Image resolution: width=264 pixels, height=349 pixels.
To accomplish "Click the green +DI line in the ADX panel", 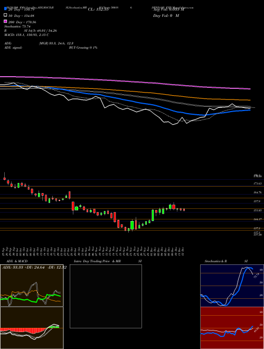I will click(31, 299).
